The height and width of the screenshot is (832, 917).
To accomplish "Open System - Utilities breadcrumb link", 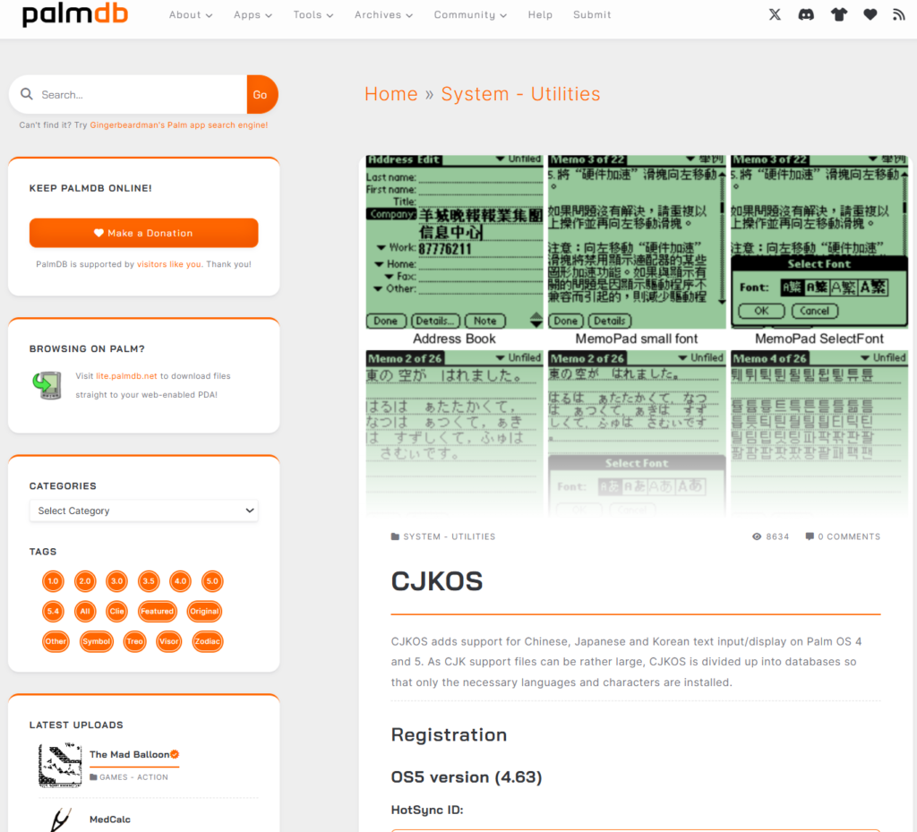I will [520, 94].
